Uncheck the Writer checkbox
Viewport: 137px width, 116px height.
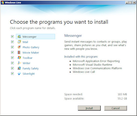12,63
